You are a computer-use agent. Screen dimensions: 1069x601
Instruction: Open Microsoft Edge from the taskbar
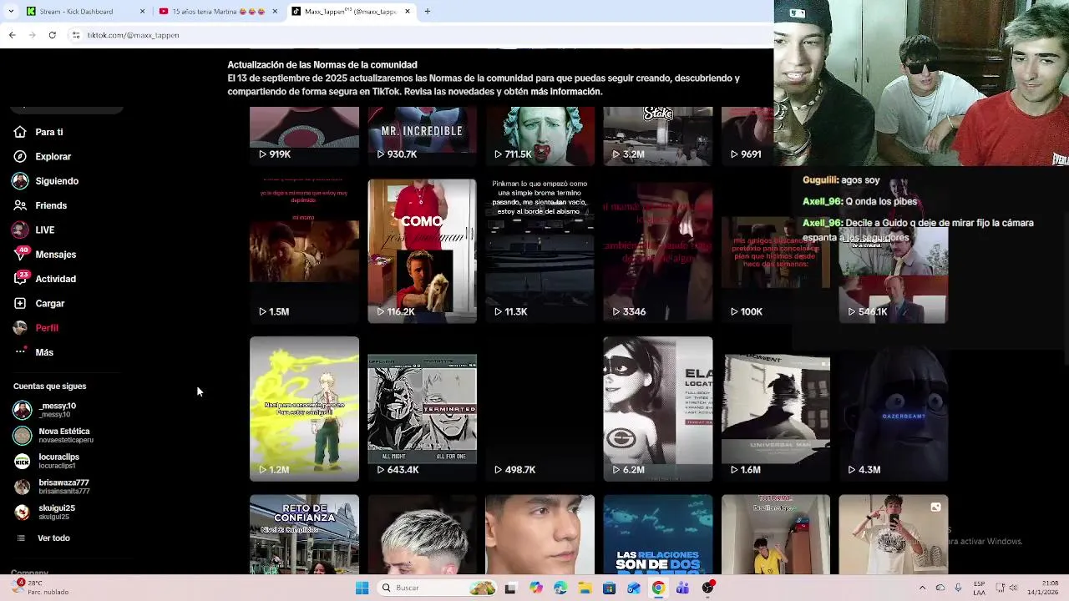point(560,588)
